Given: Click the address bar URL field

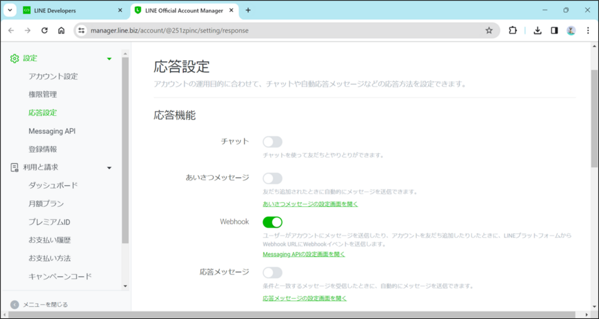Looking at the screenshot, I should [288, 30].
